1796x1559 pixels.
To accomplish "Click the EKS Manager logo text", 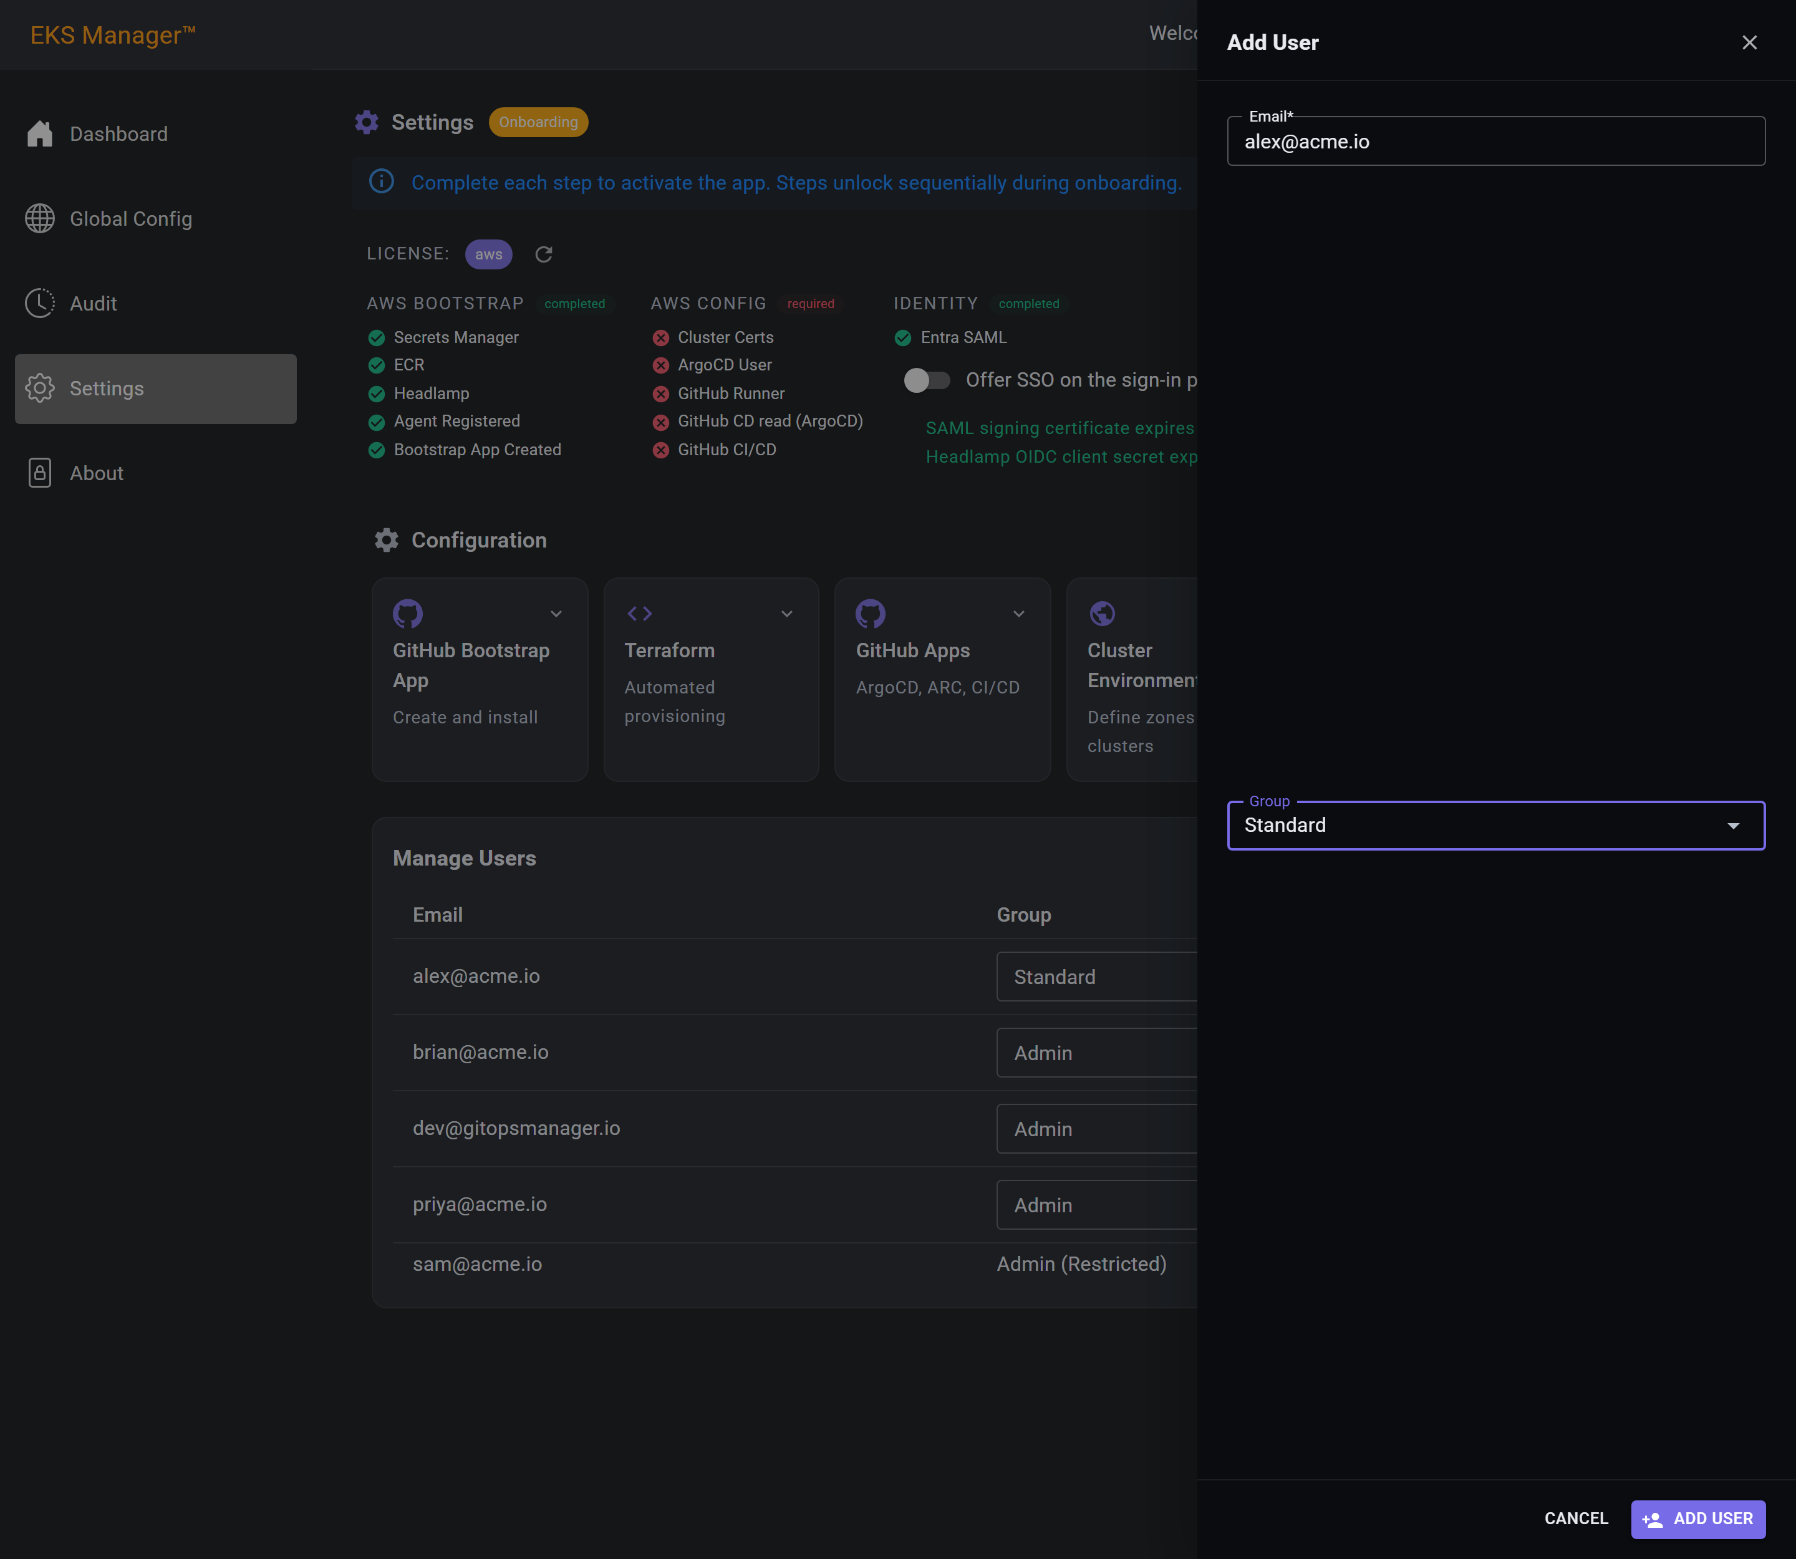I will point(112,35).
